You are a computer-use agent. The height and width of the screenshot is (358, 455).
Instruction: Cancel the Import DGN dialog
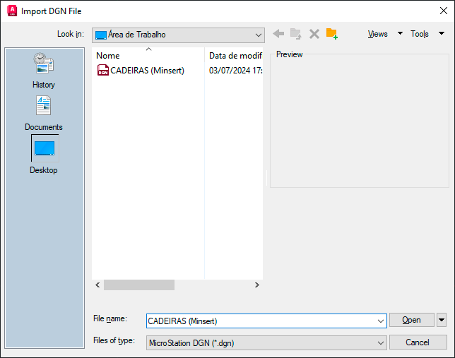(418, 342)
